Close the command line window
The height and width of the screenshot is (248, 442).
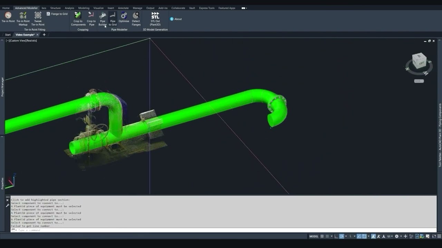(7, 200)
